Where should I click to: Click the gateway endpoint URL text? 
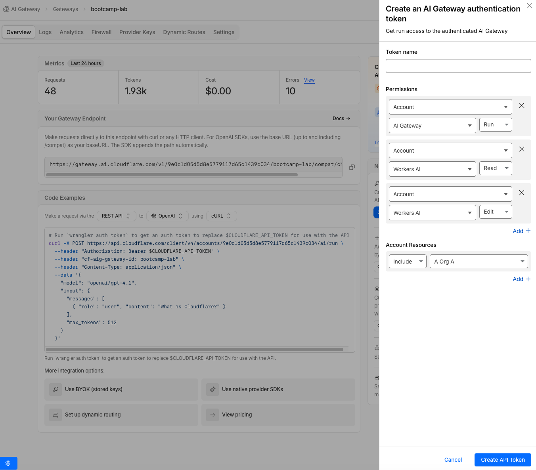point(195,164)
